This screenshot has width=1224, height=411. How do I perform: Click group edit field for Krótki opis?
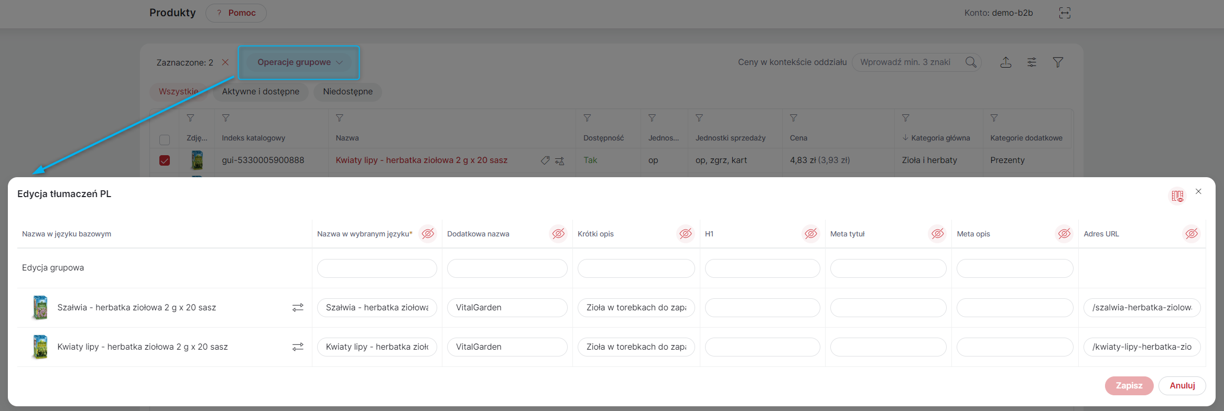[x=636, y=268]
